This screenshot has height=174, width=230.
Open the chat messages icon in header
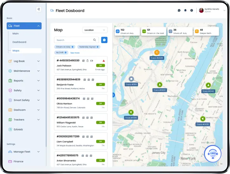179,11
